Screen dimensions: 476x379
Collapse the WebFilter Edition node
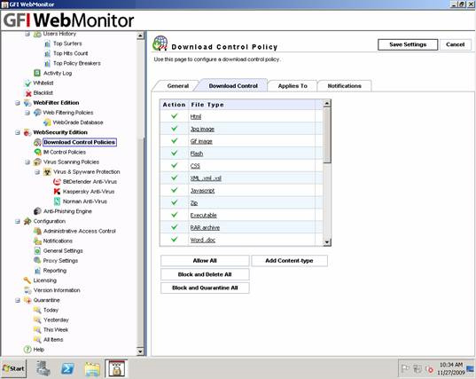[x=18, y=103]
